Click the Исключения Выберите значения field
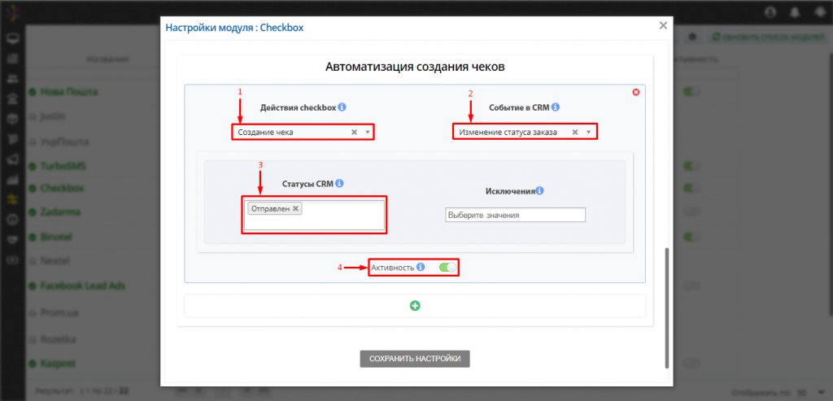833x401 pixels. coord(515,215)
